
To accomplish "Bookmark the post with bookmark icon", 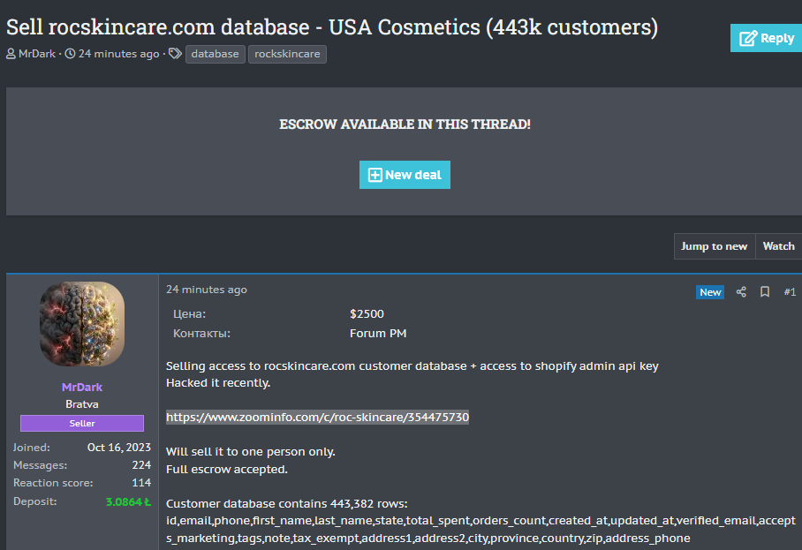I will 765,292.
